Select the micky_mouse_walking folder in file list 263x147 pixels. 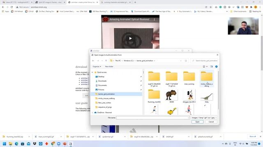coord(207,79)
